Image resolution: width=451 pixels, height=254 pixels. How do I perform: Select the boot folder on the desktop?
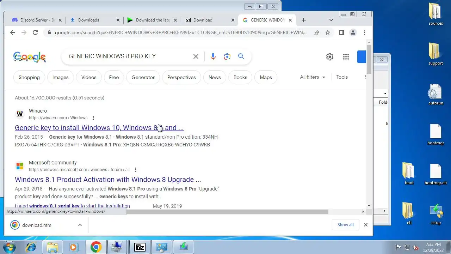[x=409, y=174]
